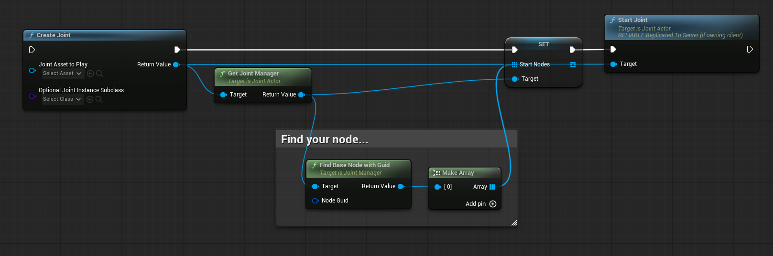
Task: Click Start Joint Target input pin
Action: pyautogui.click(x=613, y=64)
